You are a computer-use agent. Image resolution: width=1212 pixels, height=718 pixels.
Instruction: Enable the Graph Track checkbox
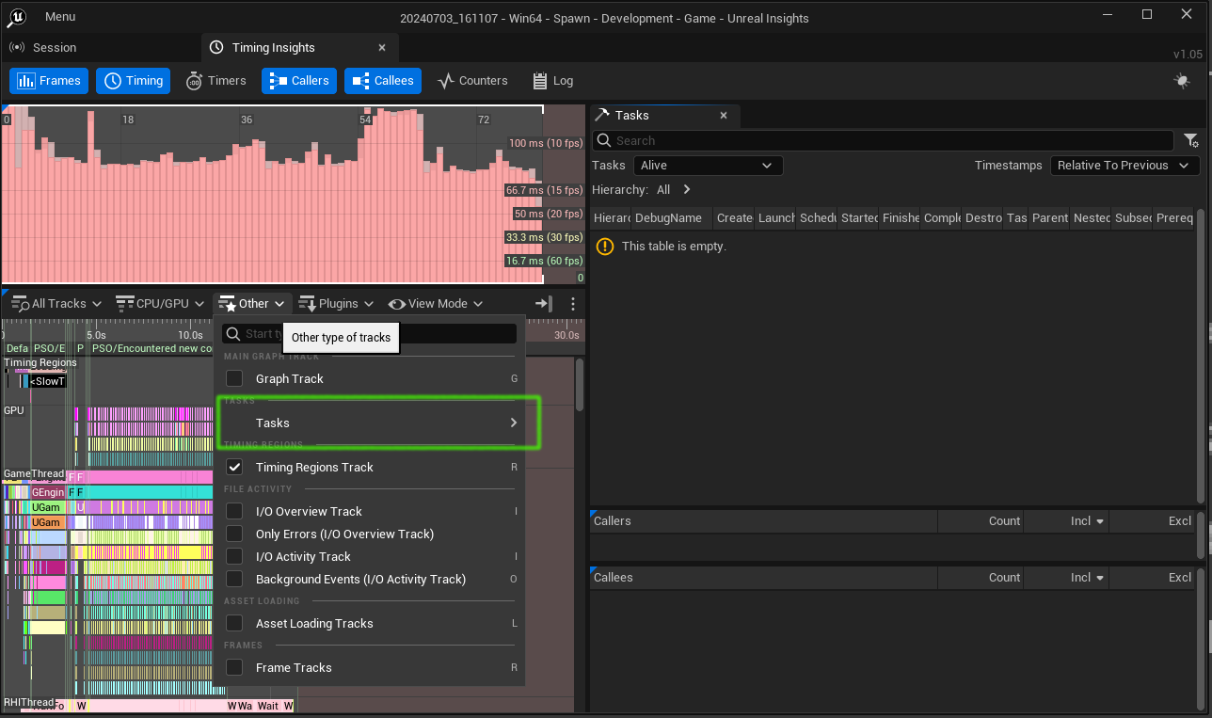coord(234,378)
